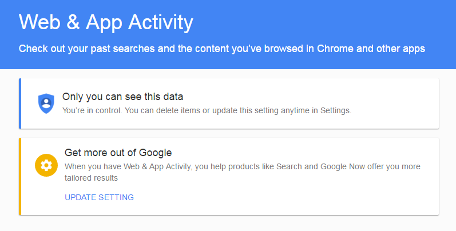This screenshot has height=231, width=456.
Task: Click the yellow gear settings icon
Action: (x=46, y=165)
